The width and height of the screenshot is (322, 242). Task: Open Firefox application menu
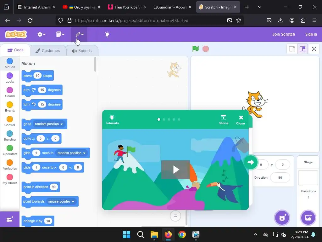[314, 20]
